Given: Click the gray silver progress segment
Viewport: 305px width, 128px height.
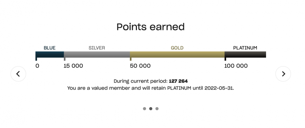Looking at the screenshot, I should tap(97, 55).
